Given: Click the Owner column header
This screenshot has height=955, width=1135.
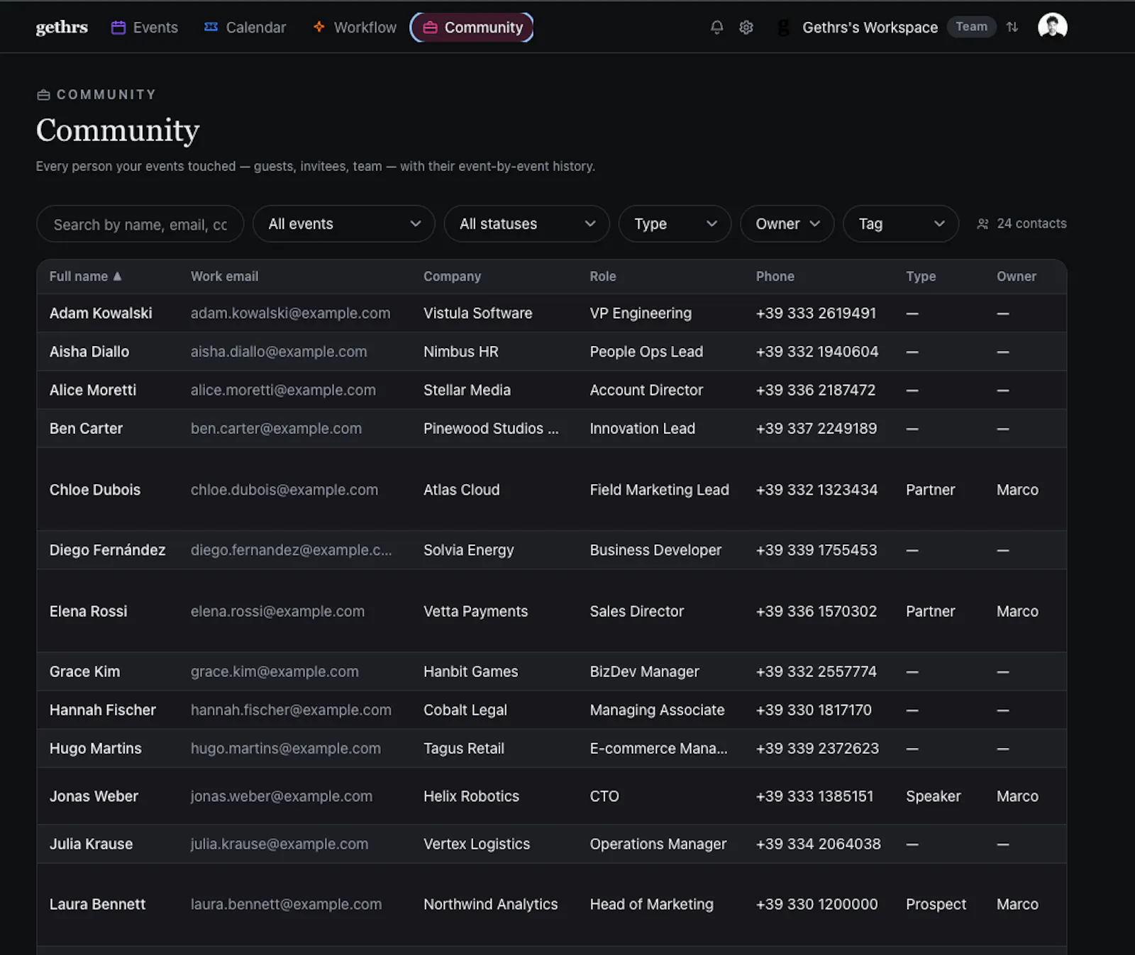Looking at the screenshot, I should click(1016, 277).
